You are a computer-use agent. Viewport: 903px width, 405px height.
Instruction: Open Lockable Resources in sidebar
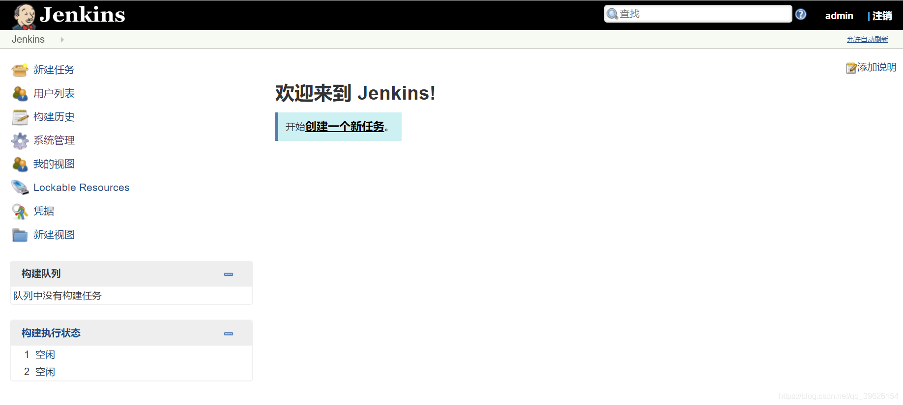(82, 188)
